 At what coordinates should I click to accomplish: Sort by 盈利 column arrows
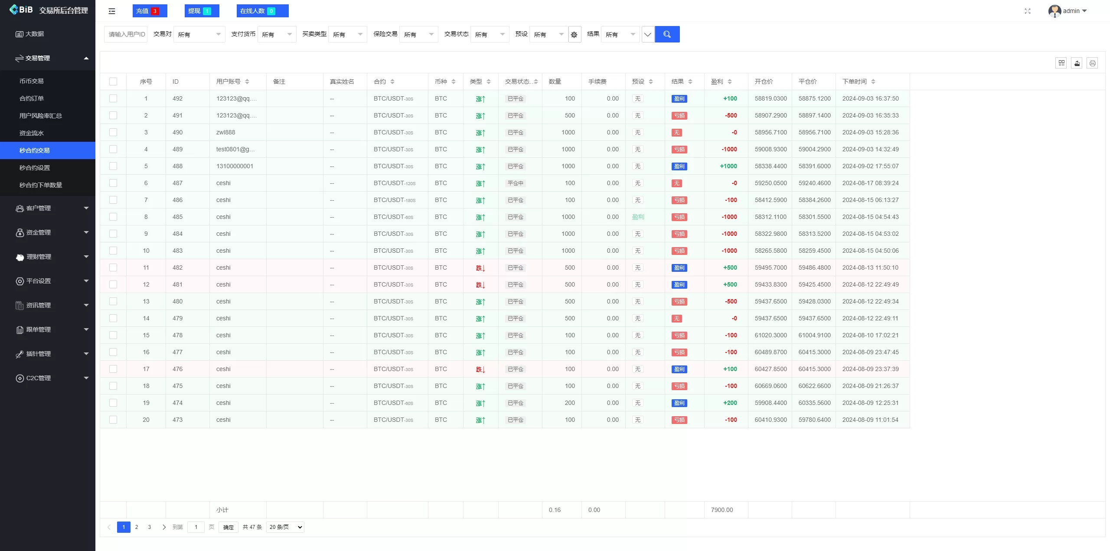click(730, 82)
